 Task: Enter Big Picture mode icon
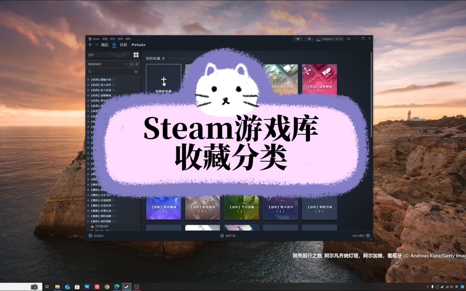[x=349, y=39]
